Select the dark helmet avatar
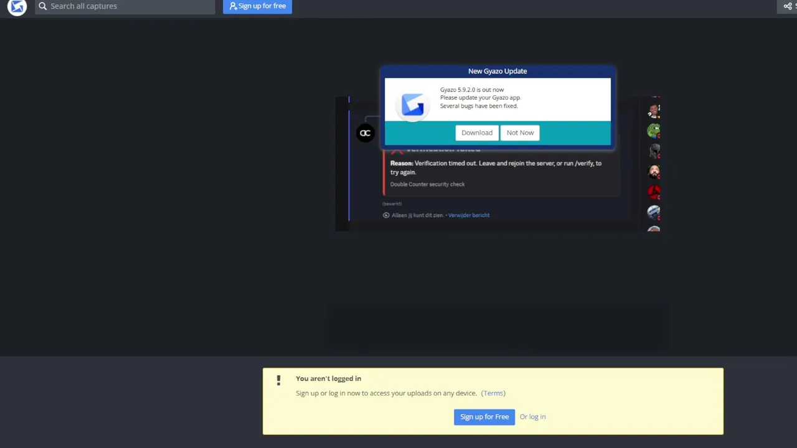 pos(653,151)
